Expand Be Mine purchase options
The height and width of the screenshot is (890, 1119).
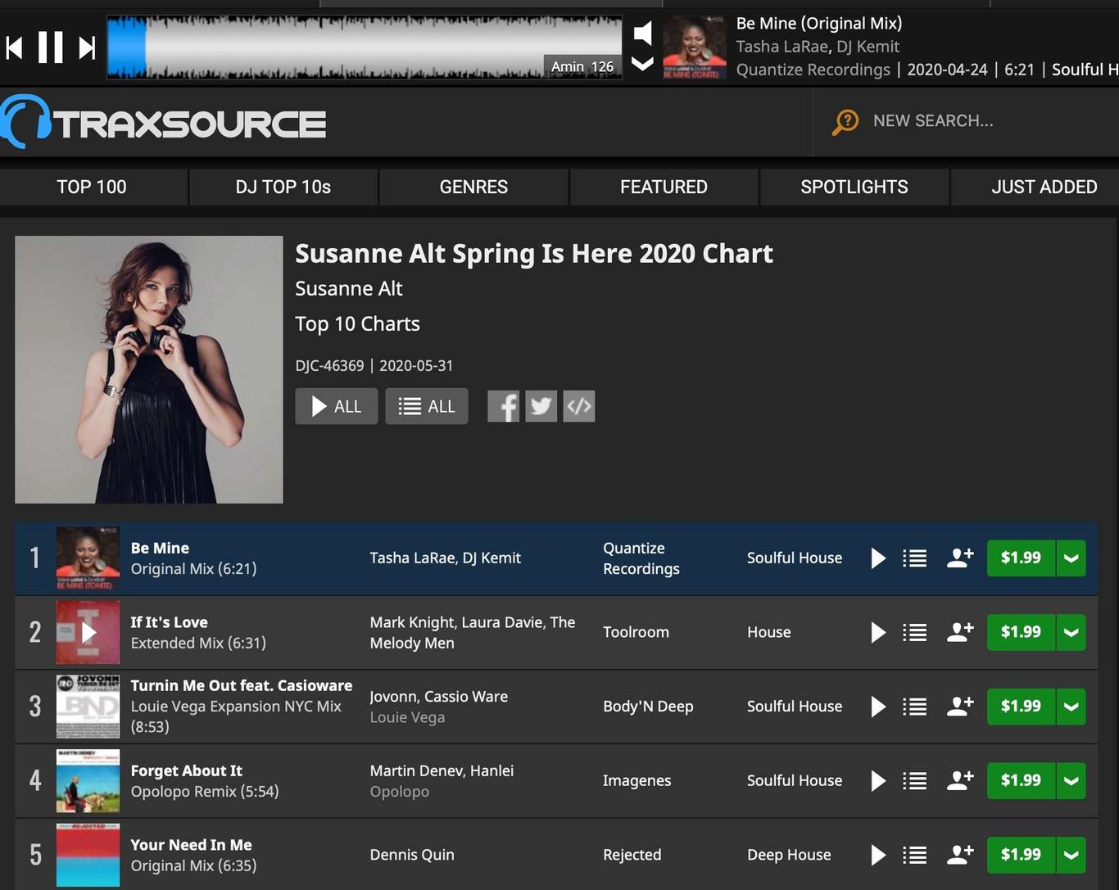tap(1071, 558)
